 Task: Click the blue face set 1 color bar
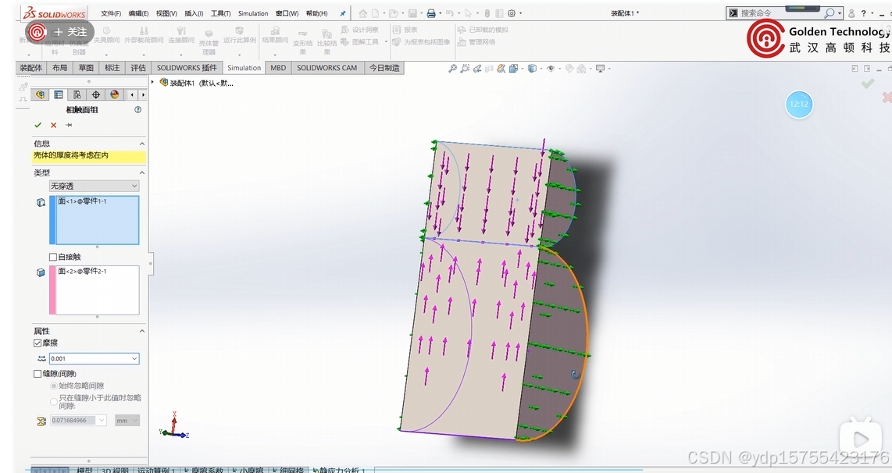(x=53, y=220)
